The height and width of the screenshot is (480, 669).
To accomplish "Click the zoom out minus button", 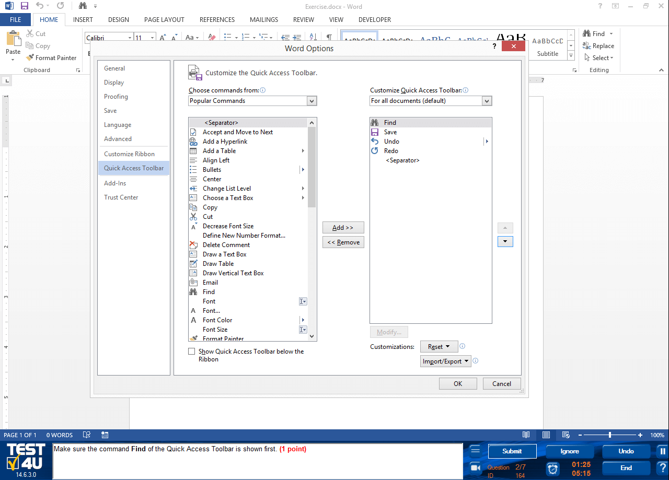I will pos(580,435).
